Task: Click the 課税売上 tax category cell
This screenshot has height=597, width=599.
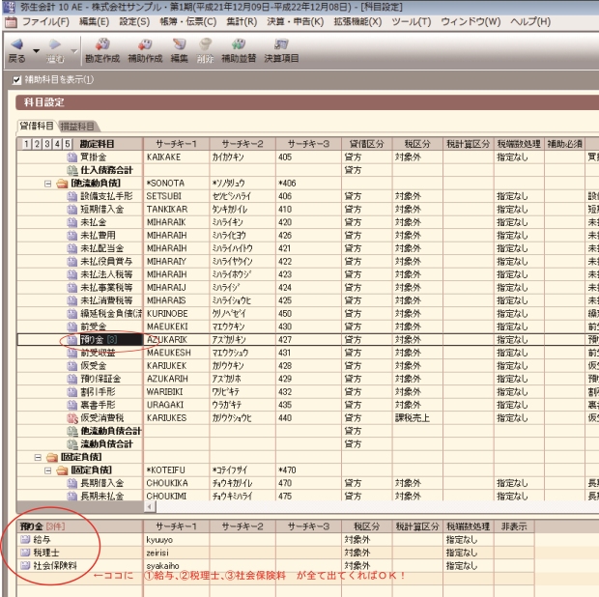Action: (417, 418)
